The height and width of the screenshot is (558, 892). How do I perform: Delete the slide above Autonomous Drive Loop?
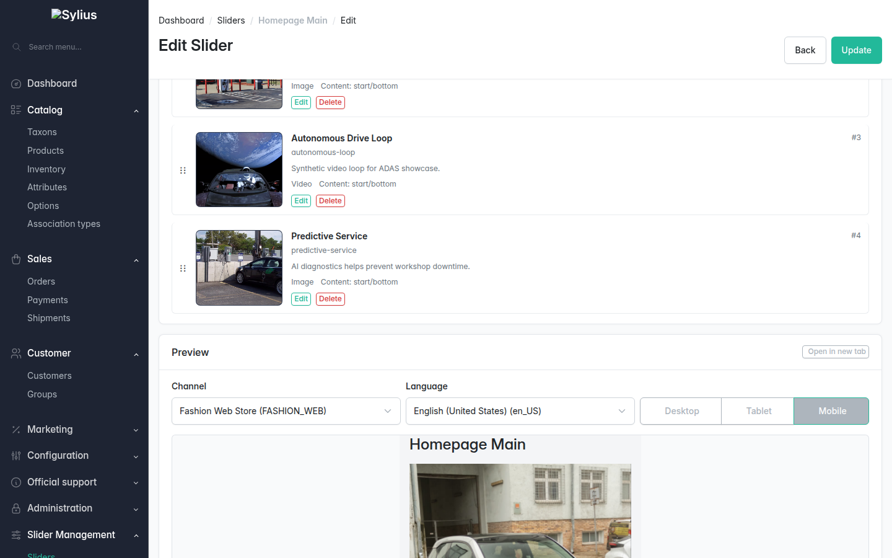pyautogui.click(x=330, y=102)
